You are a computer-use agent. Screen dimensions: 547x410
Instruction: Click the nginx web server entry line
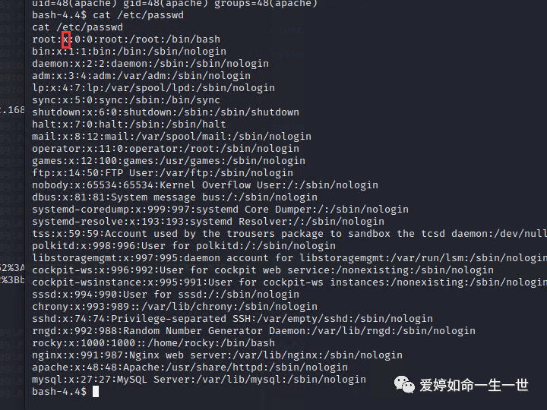(x=217, y=355)
